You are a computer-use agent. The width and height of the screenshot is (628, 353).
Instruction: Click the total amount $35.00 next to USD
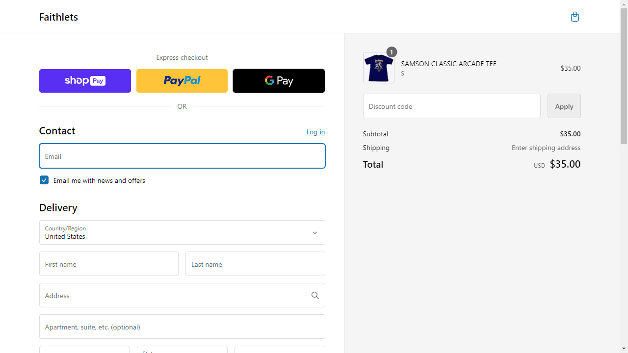pyautogui.click(x=565, y=164)
